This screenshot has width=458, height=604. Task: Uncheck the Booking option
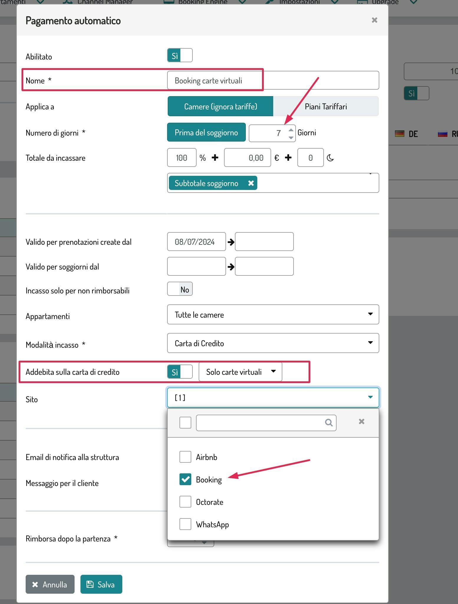185,479
